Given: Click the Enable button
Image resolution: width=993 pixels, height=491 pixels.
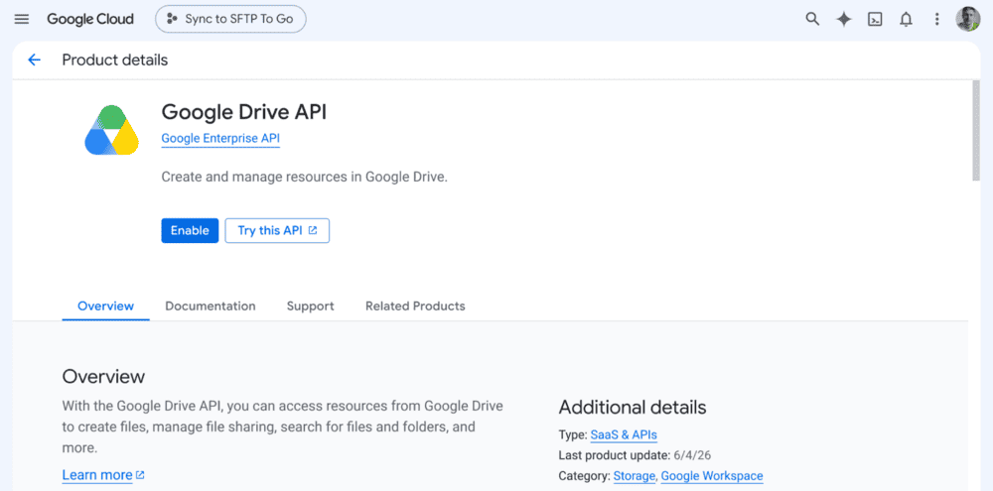Looking at the screenshot, I should [190, 230].
